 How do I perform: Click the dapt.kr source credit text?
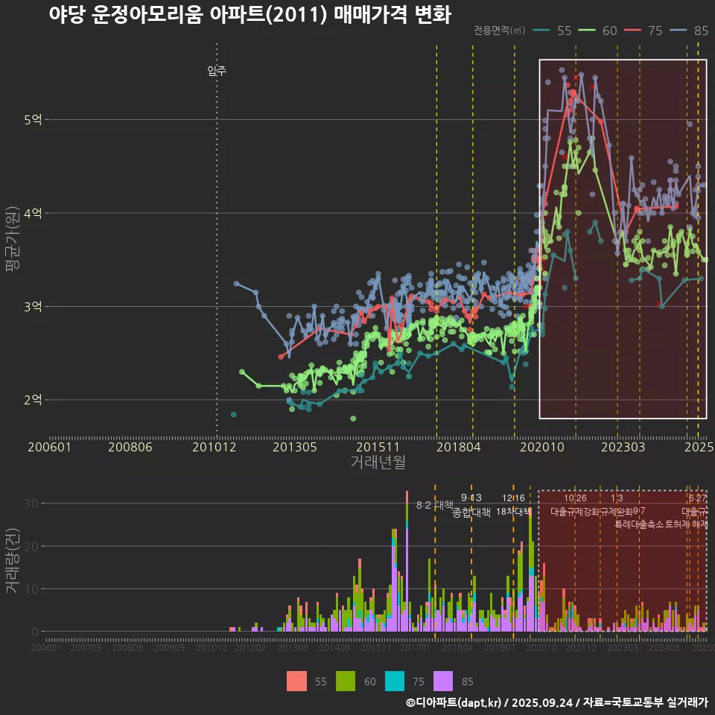pos(556,702)
